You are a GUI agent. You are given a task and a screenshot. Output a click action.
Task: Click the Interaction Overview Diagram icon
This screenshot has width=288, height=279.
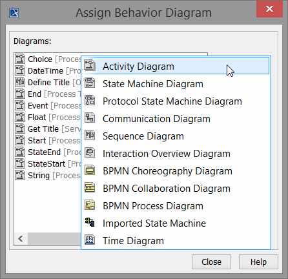click(90, 152)
